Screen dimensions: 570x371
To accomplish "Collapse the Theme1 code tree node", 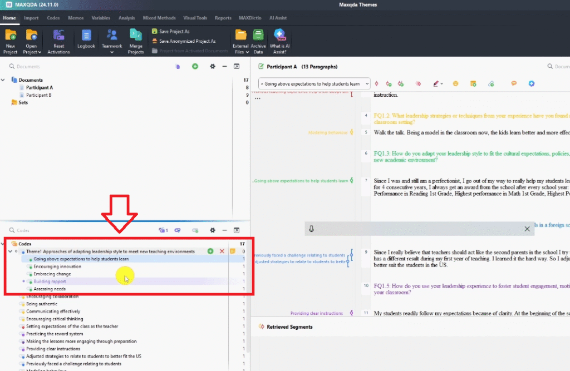I will tap(9, 251).
